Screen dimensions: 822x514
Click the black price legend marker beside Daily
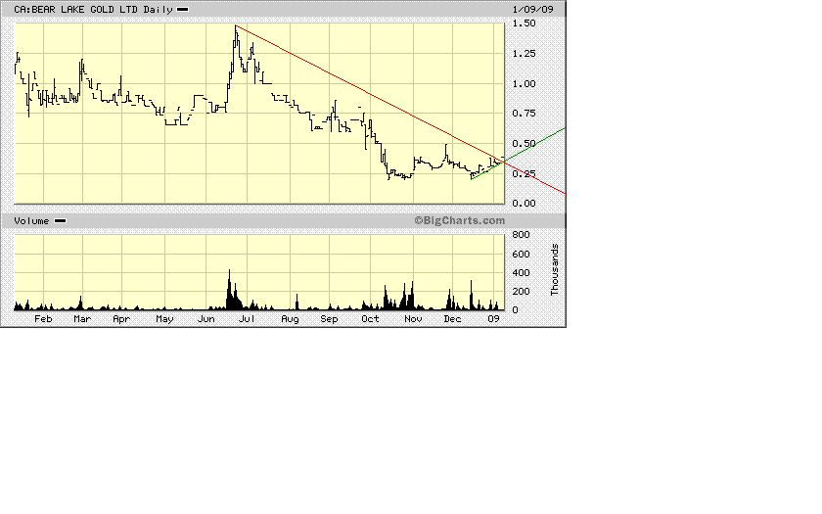(182, 10)
